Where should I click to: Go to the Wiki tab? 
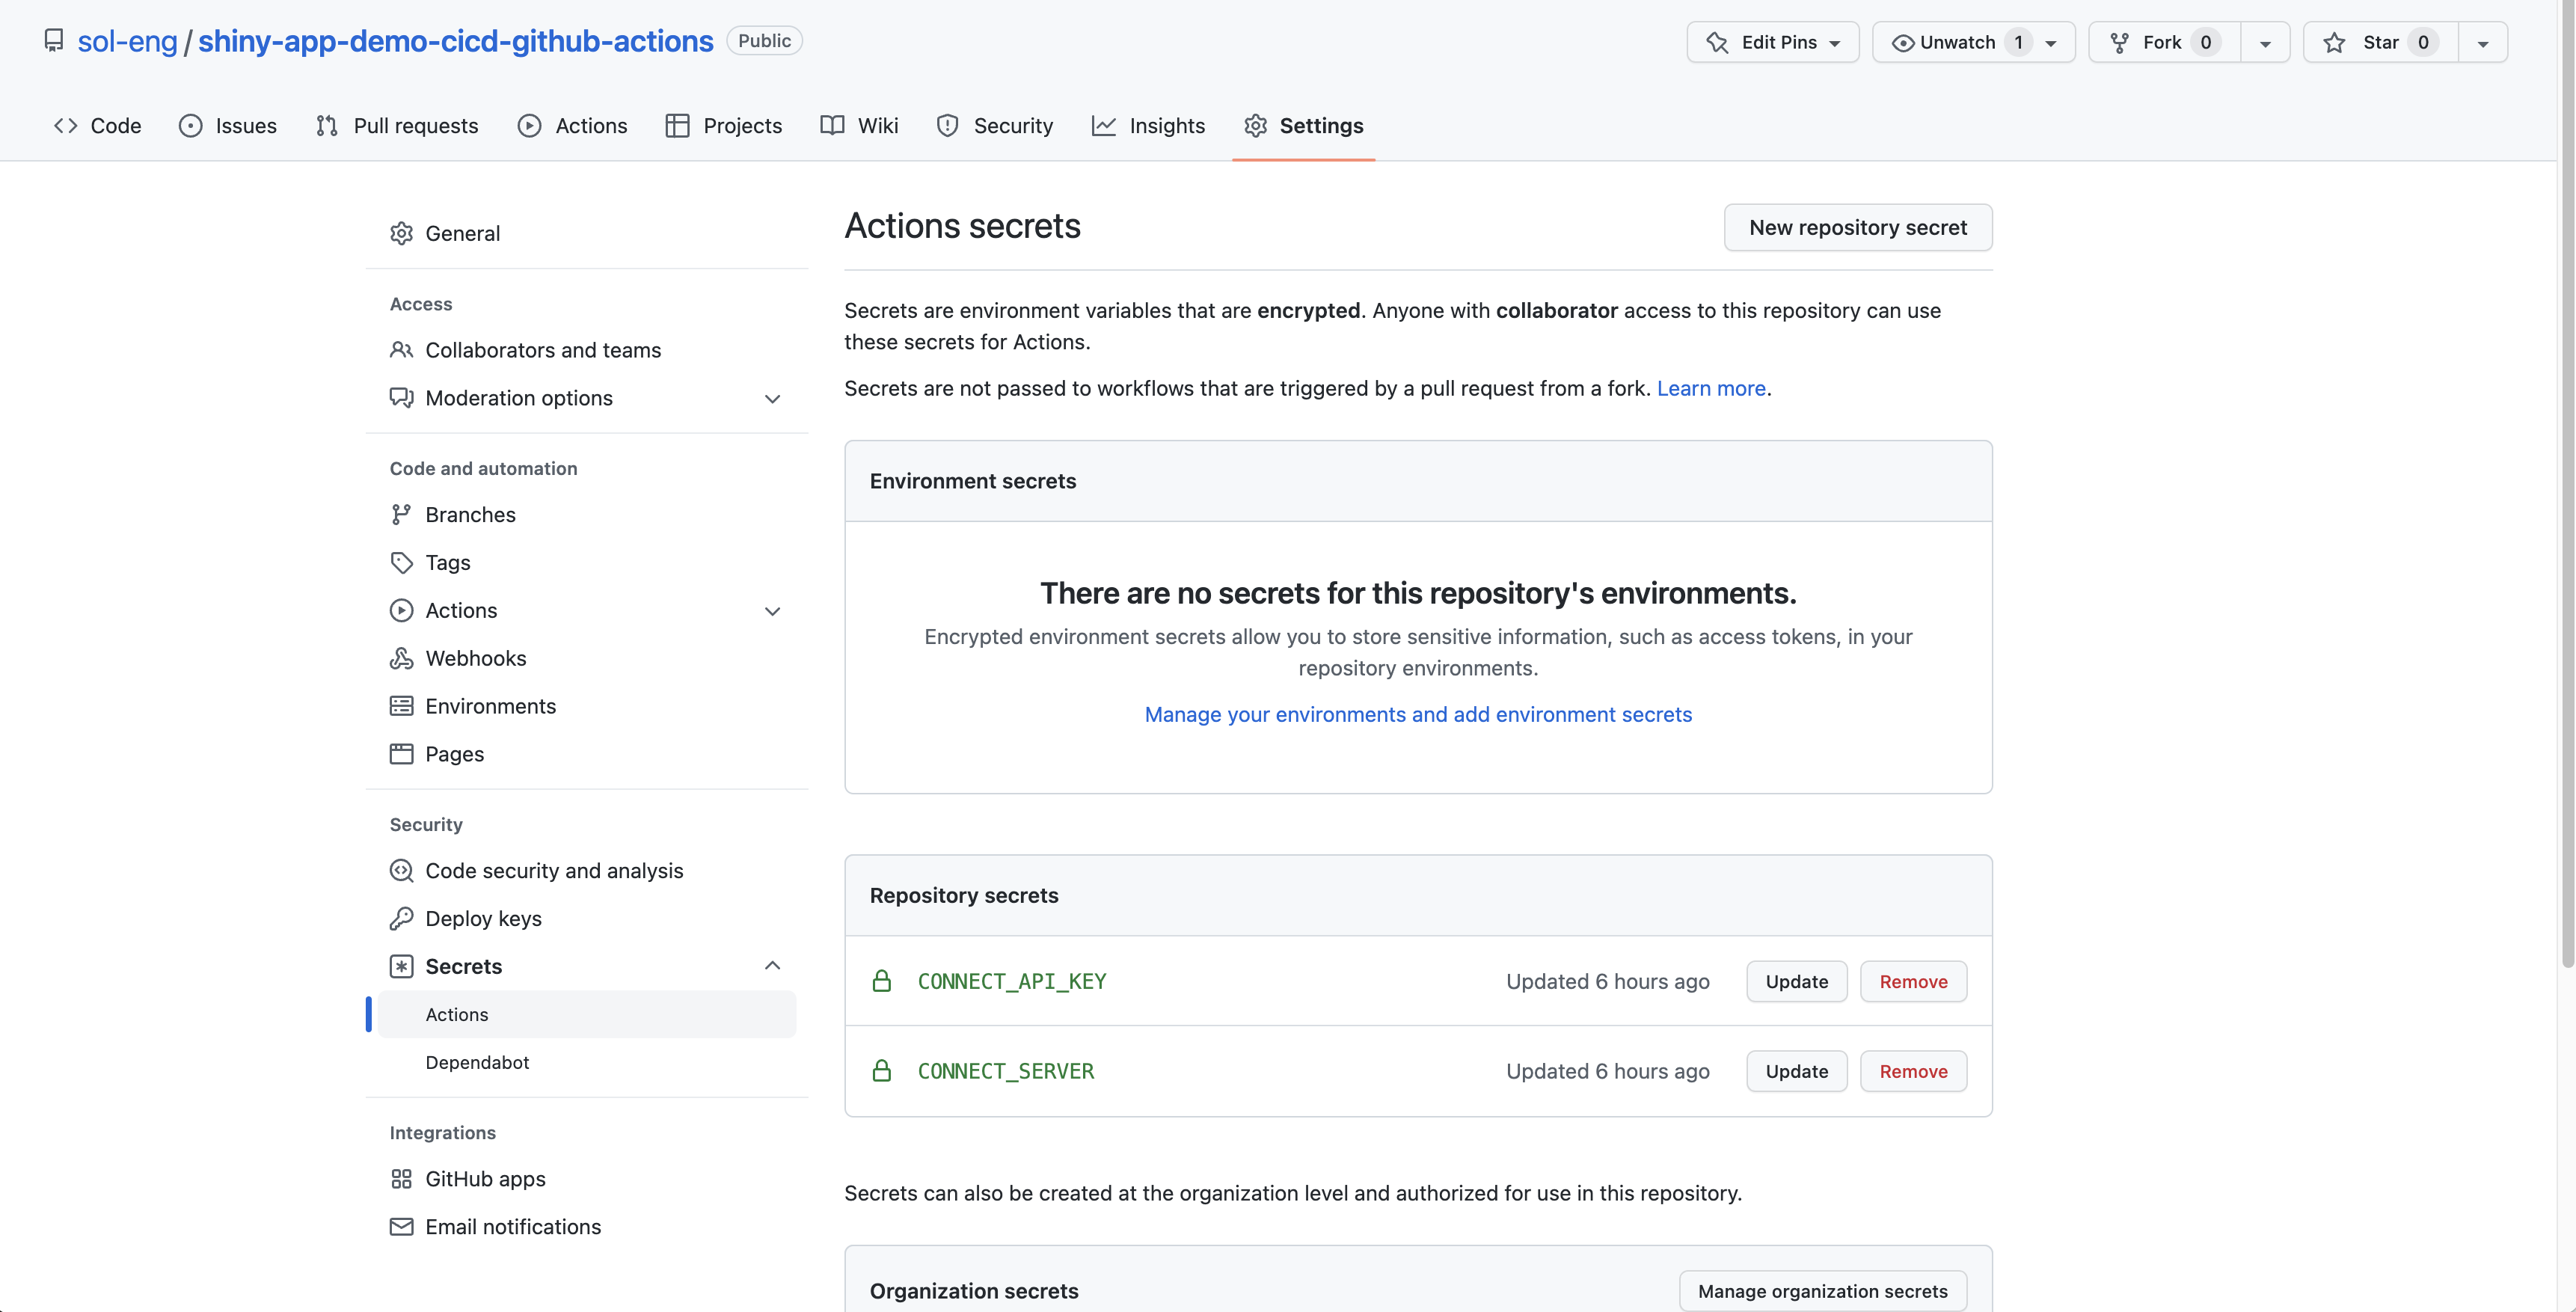click(859, 125)
